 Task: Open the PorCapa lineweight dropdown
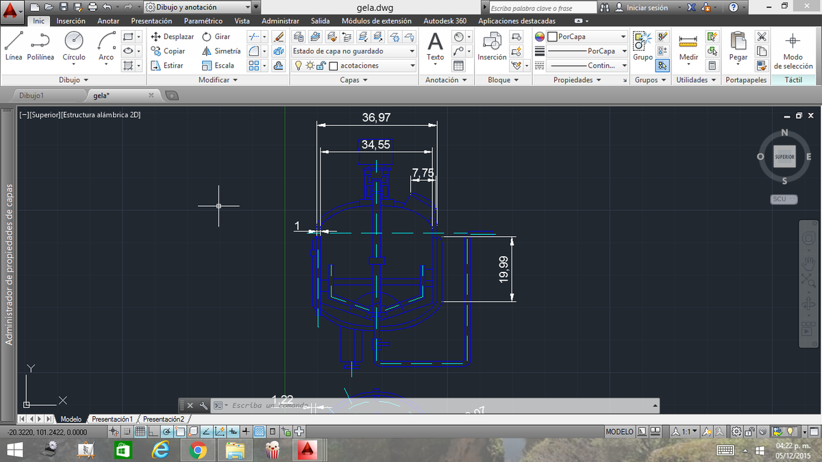pos(587,51)
